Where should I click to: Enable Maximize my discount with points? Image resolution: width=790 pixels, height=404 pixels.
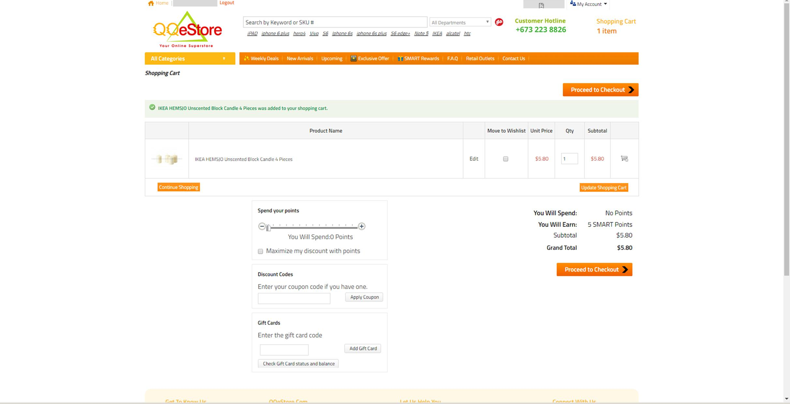click(x=260, y=251)
